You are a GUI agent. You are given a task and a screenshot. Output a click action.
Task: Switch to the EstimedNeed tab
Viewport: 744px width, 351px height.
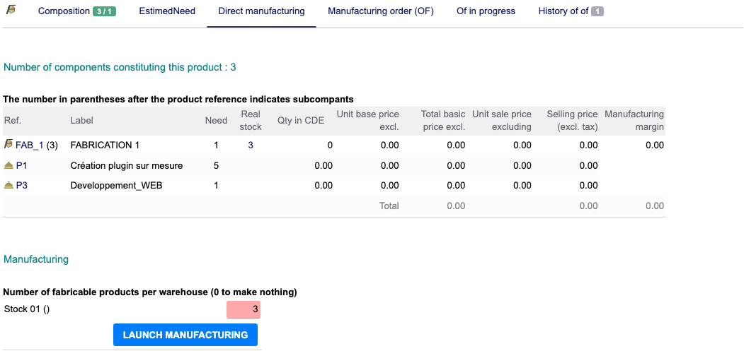click(x=167, y=11)
